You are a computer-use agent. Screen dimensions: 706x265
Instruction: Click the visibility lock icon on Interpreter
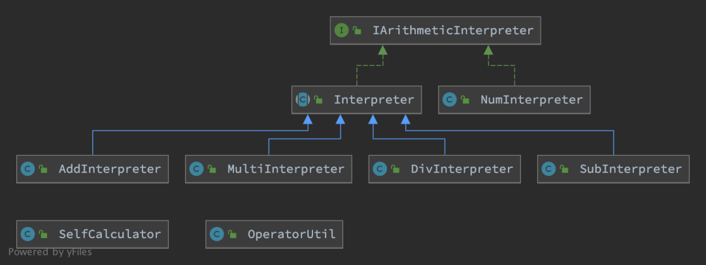(318, 99)
